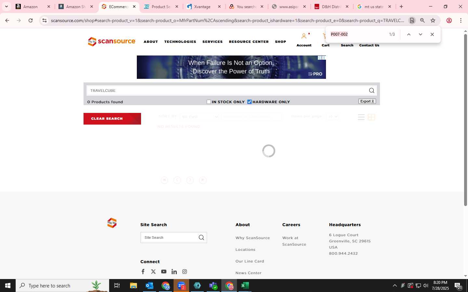Uncheck the Hardware Only checkbox
Viewport: 468px width, 292px height.
[250, 102]
